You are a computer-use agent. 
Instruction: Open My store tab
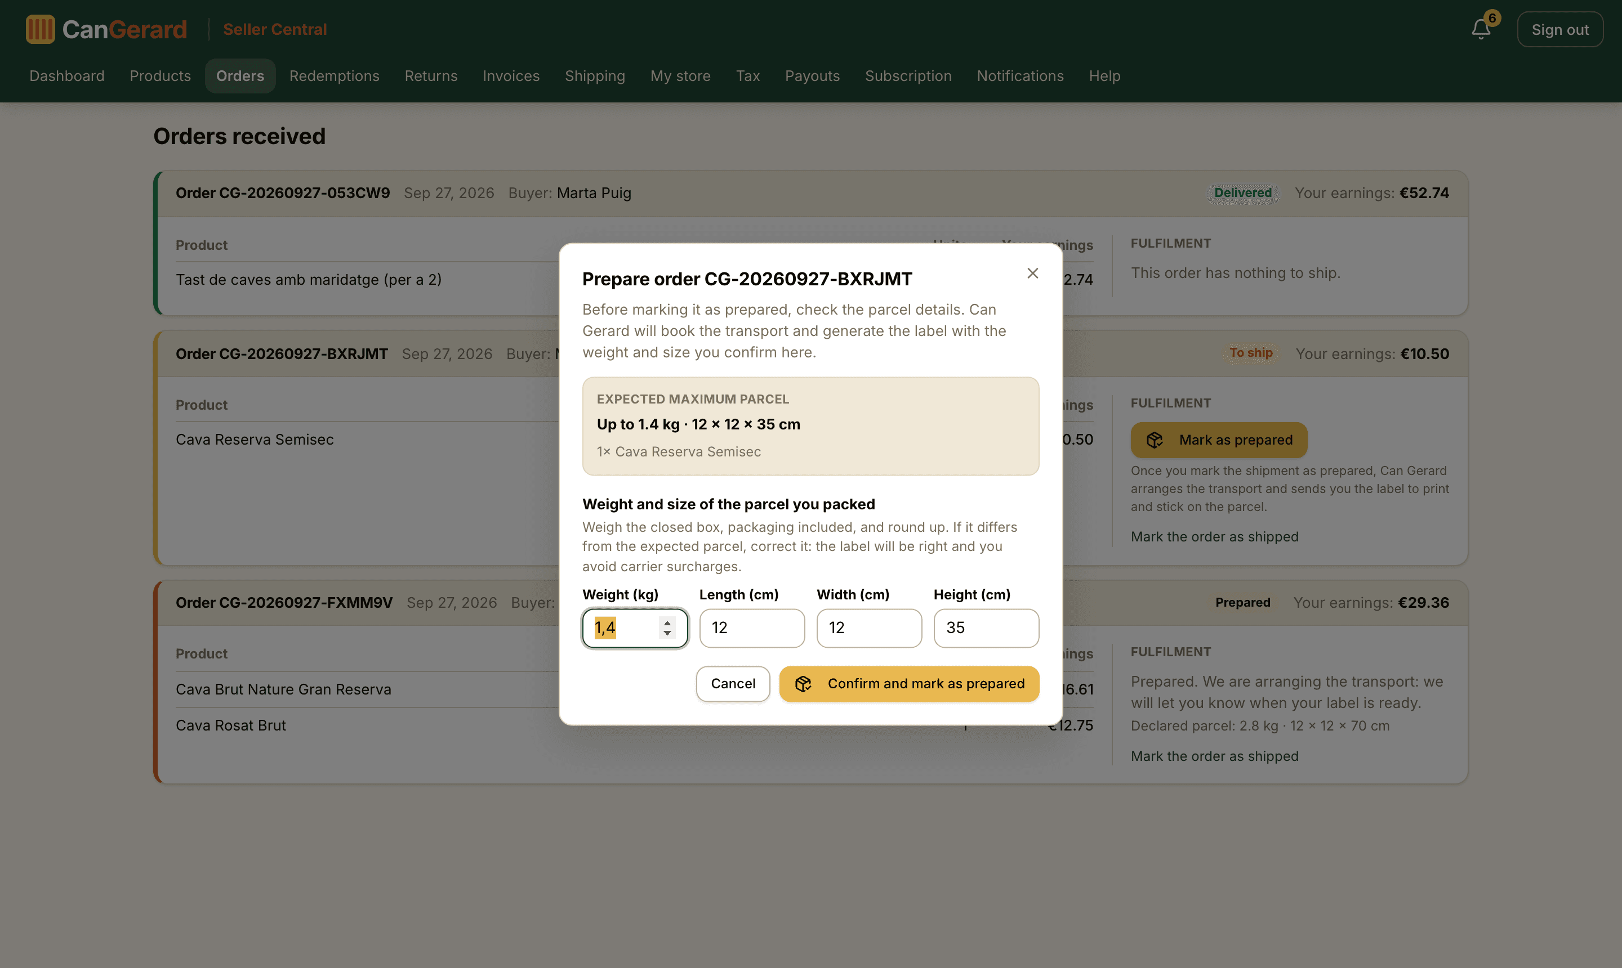pos(680,77)
